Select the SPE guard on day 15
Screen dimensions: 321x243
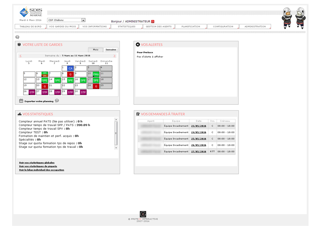tap(70, 80)
